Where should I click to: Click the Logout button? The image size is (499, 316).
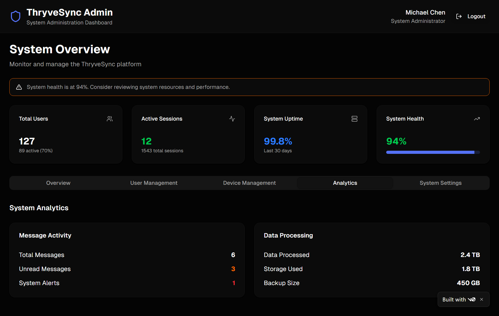point(471,16)
